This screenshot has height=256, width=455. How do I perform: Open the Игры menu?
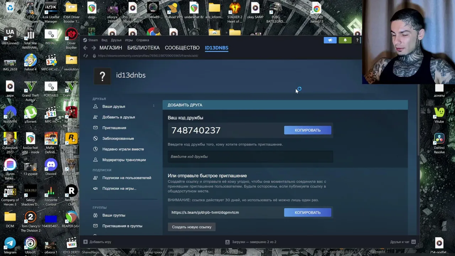[x=129, y=40]
